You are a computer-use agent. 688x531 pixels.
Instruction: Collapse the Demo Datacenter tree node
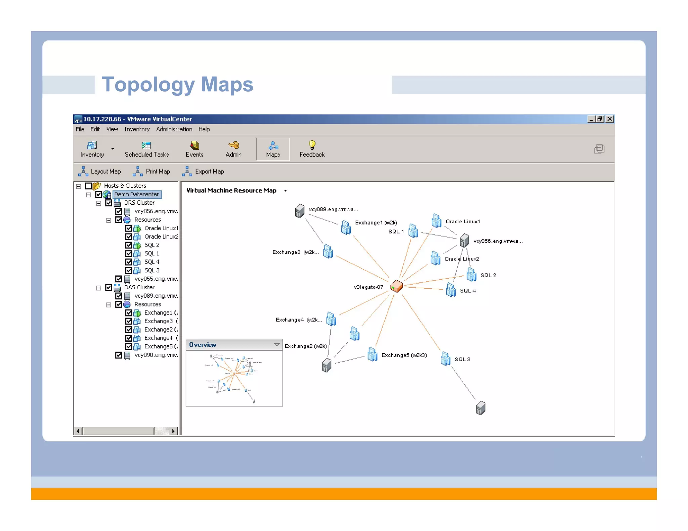(88, 195)
